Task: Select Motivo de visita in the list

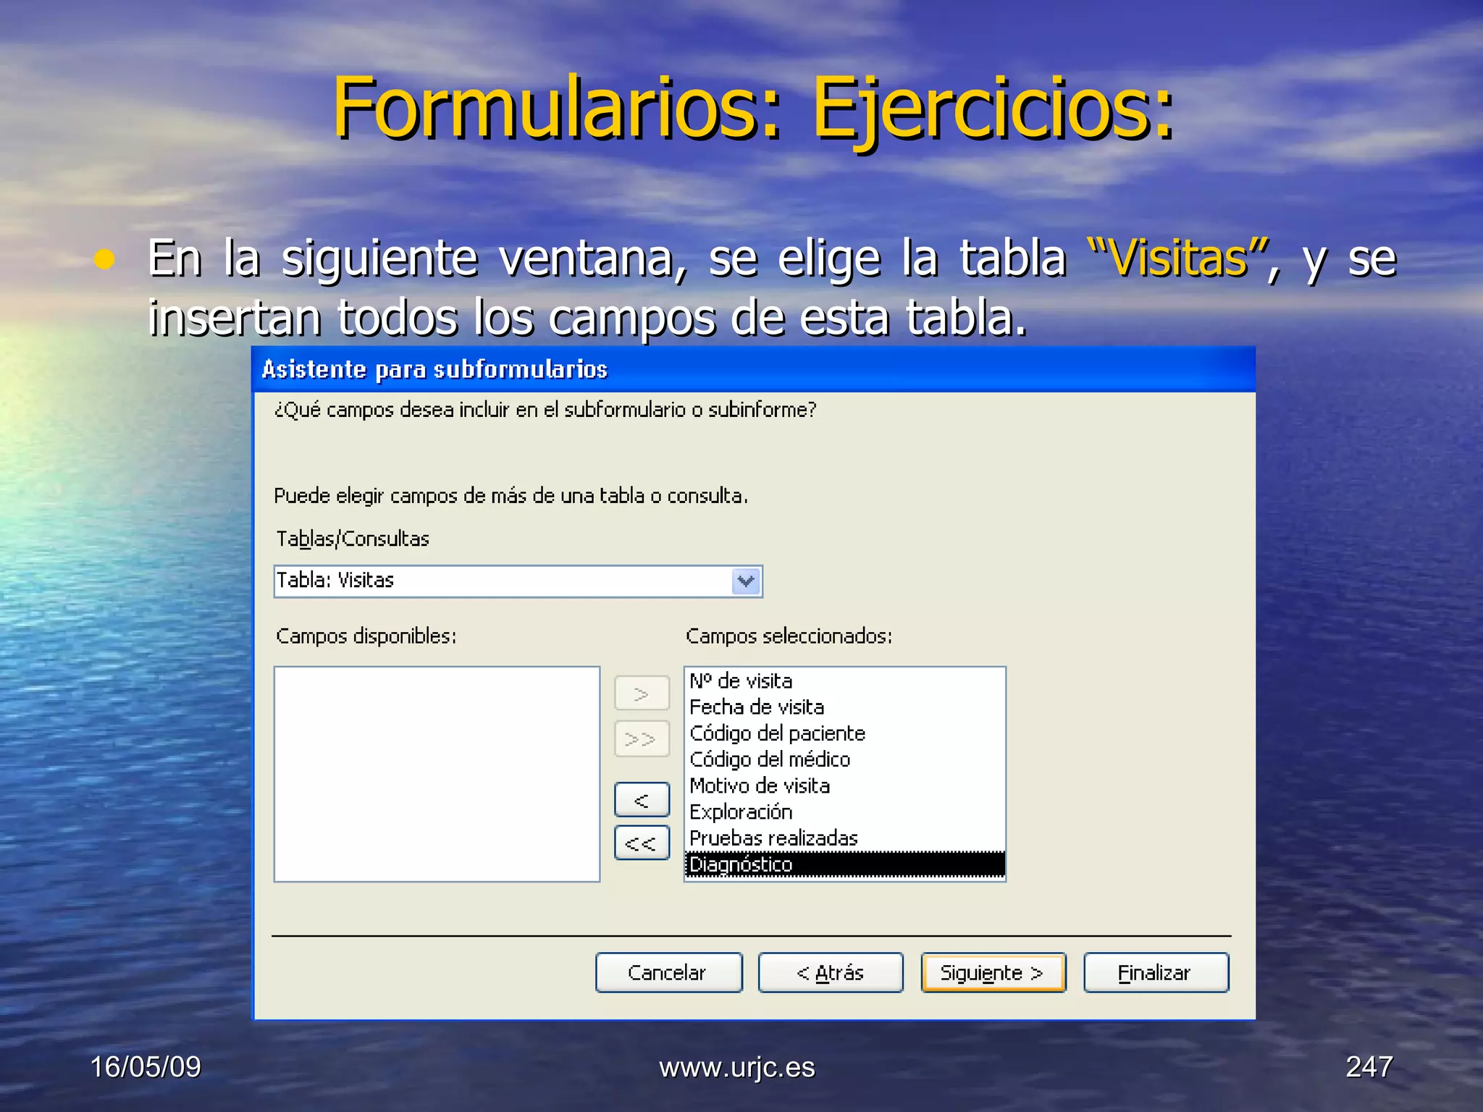Action: 760,785
